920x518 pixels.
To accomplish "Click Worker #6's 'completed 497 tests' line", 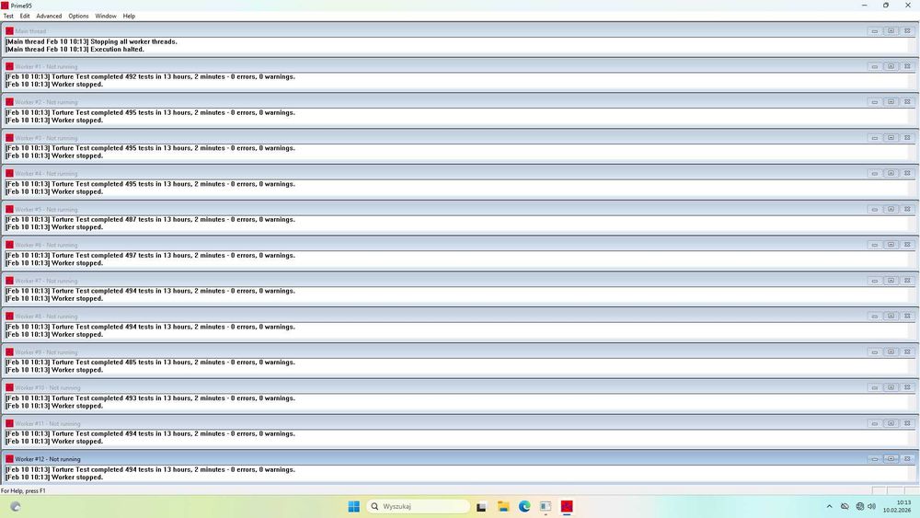I will (150, 255).
